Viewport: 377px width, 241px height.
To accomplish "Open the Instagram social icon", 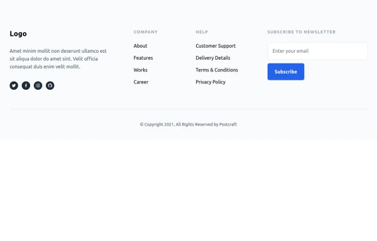I will coord(38,85).
